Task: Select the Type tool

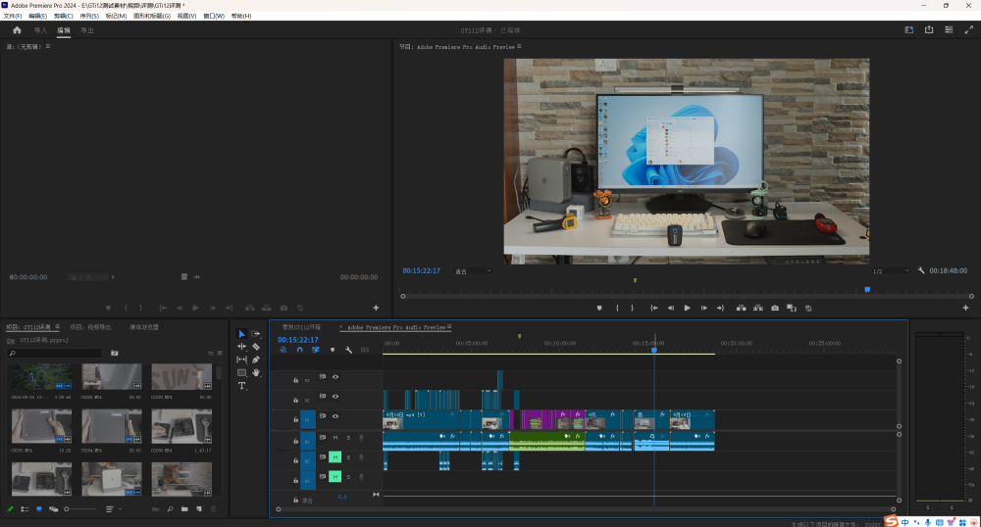Action: click(x=241, y=386)
